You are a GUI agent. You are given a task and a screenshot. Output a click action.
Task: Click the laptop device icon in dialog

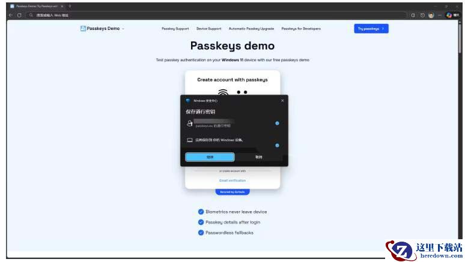190,140
